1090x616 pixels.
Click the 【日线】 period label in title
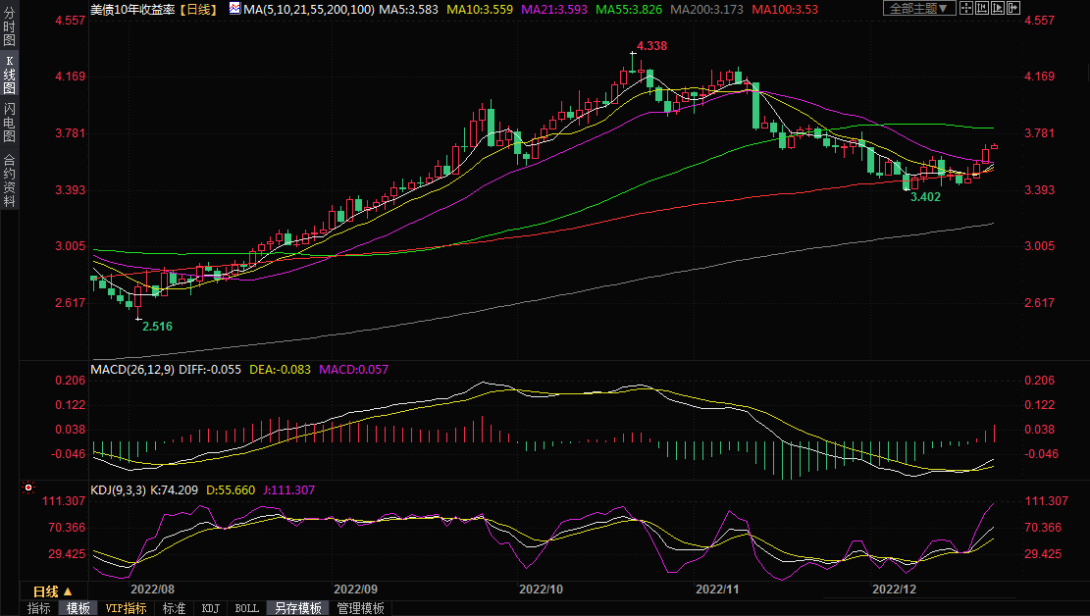pyautogui.click(x=200, y=9)
